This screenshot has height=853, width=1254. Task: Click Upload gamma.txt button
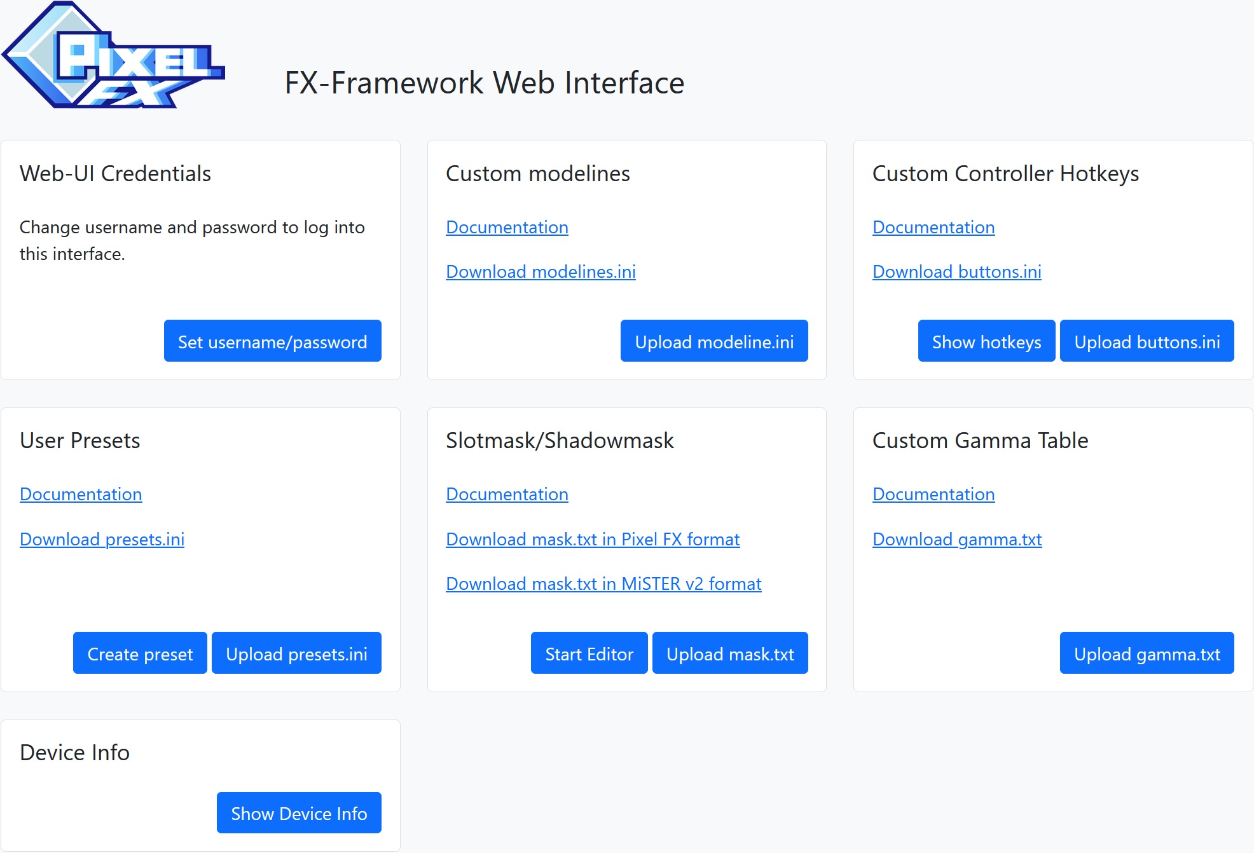click(x=1147, y=653)
